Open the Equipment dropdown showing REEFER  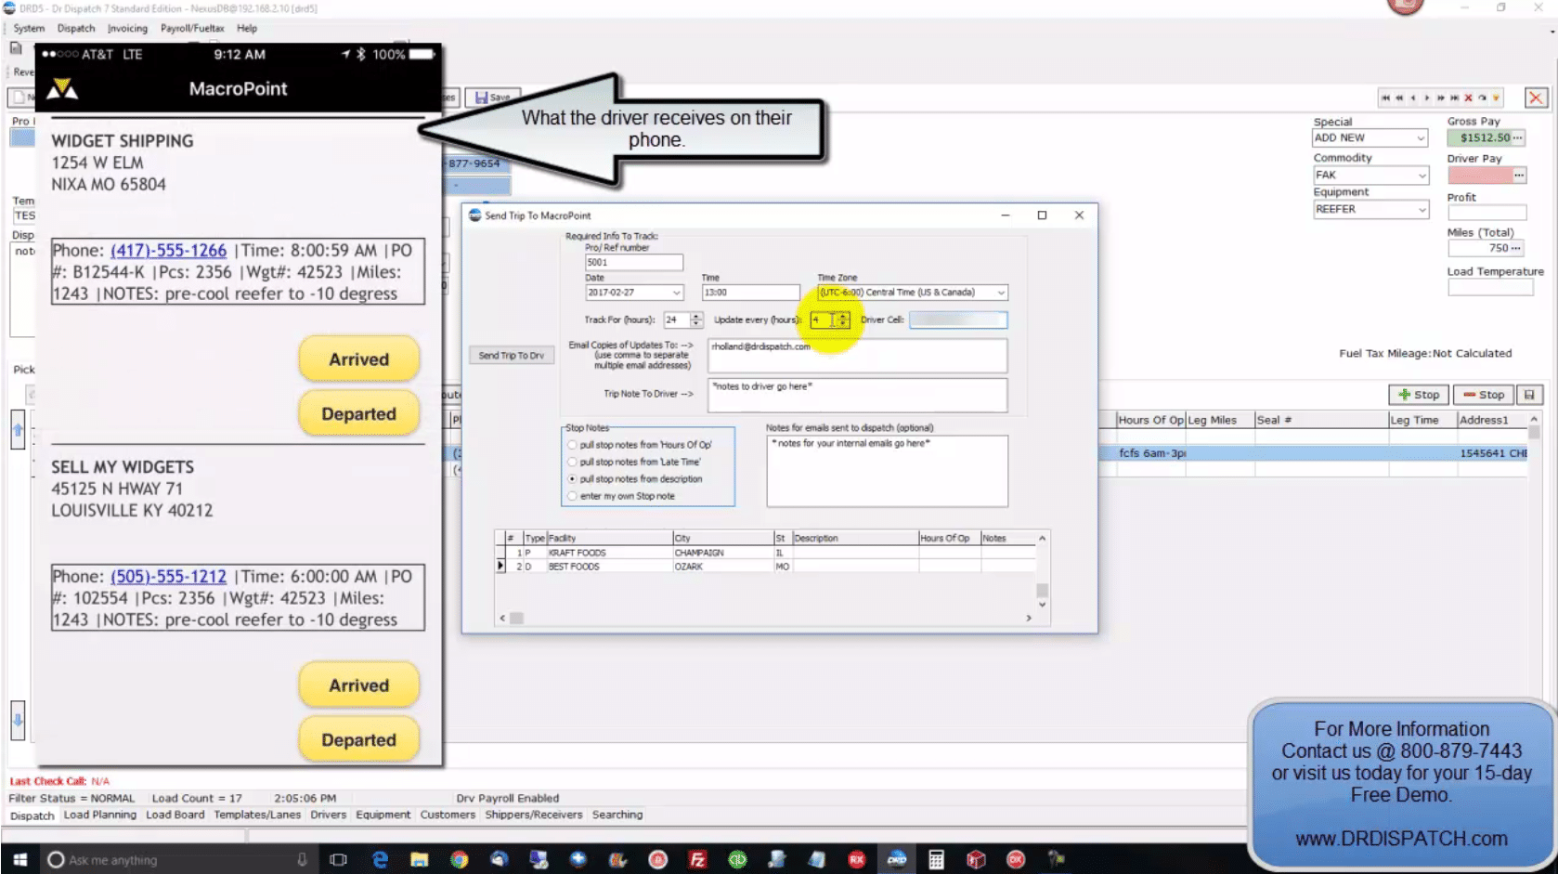coord(1421,210)
